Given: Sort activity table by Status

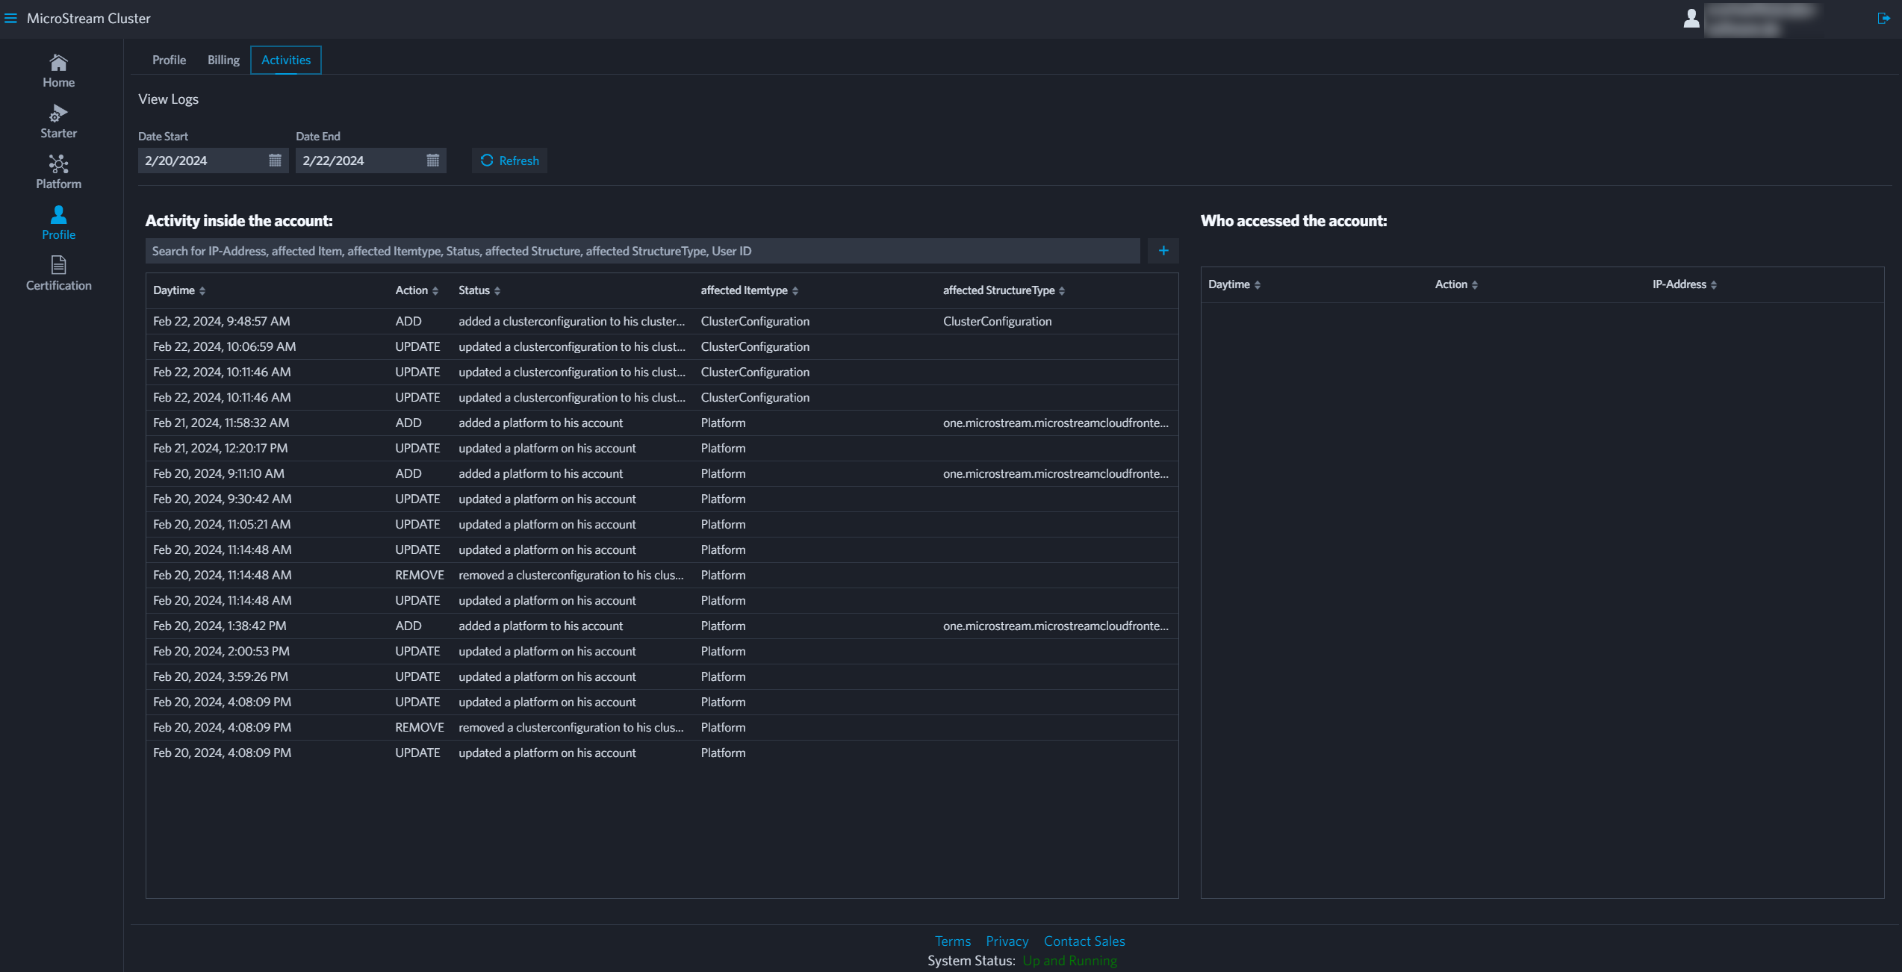Looking at the screenshot, I should [x=479, y=290].
